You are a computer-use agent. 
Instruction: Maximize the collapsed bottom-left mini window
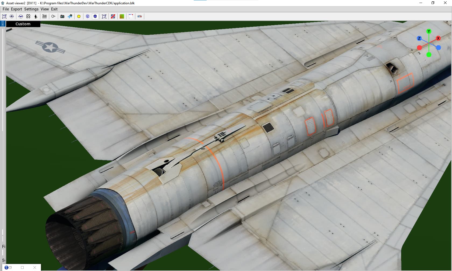(22, 268)
